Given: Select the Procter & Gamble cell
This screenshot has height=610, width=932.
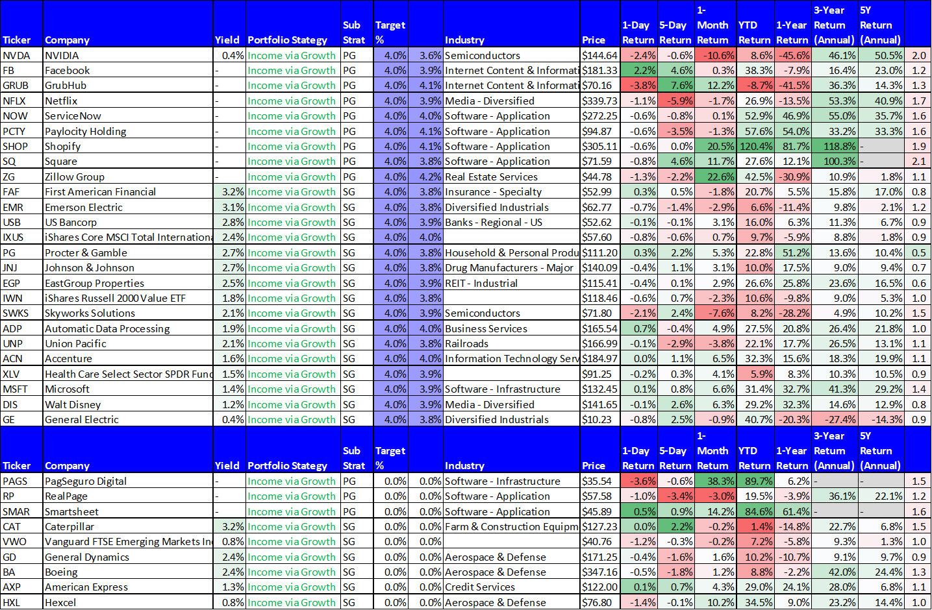Looking at the screenshot, I should [128, 252].
